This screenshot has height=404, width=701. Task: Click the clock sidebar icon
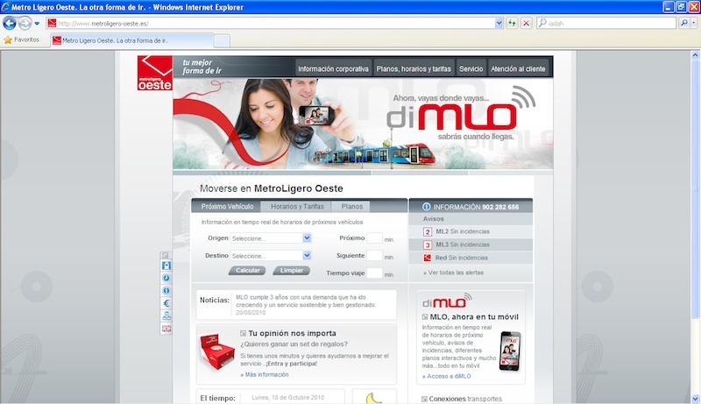coord(166,278)
